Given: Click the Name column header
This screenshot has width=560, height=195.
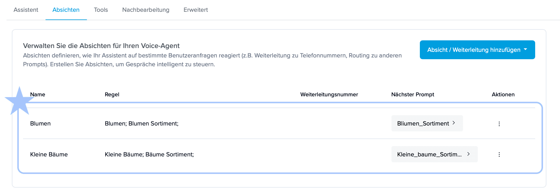Looking at the screenshot, I should point(38,95).
